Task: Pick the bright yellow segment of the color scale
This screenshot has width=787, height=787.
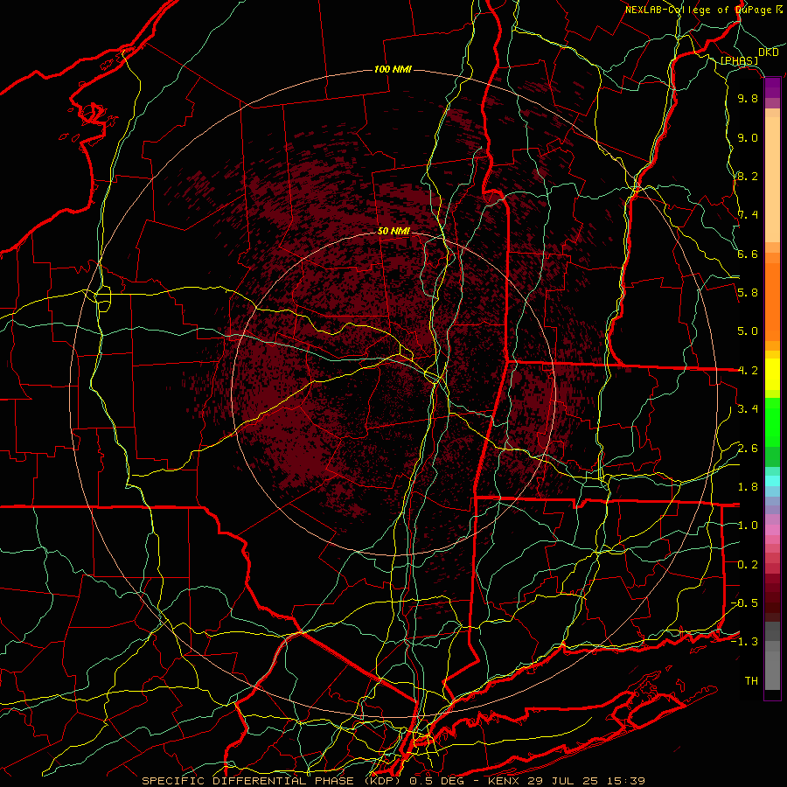Action: click(x=772, y=374)
